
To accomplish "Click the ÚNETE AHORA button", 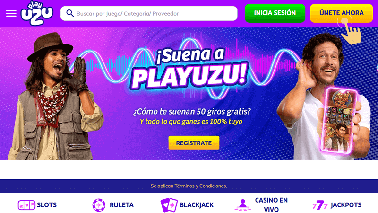I will click(341, 13).
